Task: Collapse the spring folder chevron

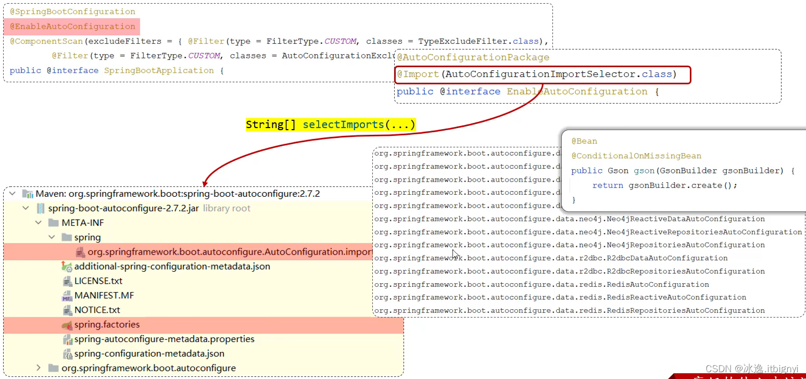Action: 52,237
